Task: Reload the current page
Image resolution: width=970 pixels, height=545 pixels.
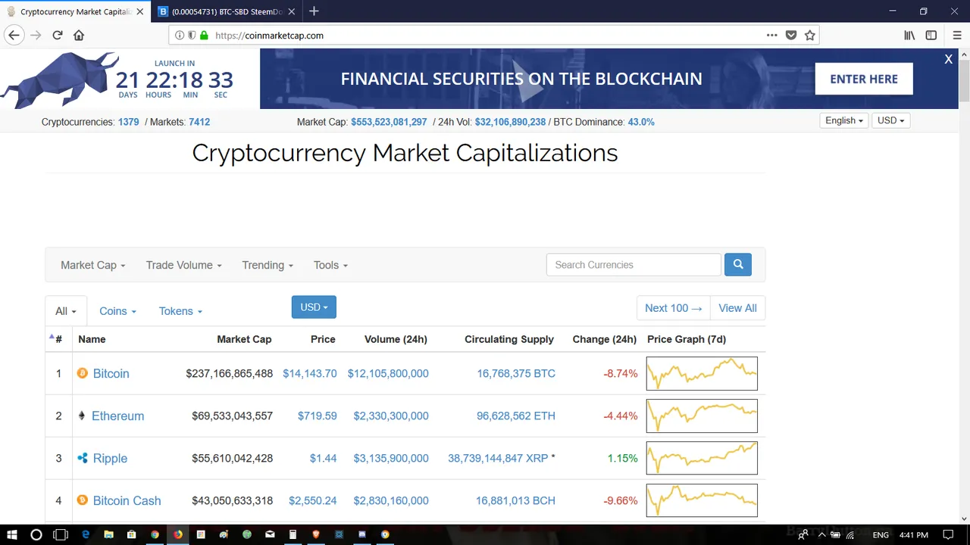Action: (x=58, y=35)
